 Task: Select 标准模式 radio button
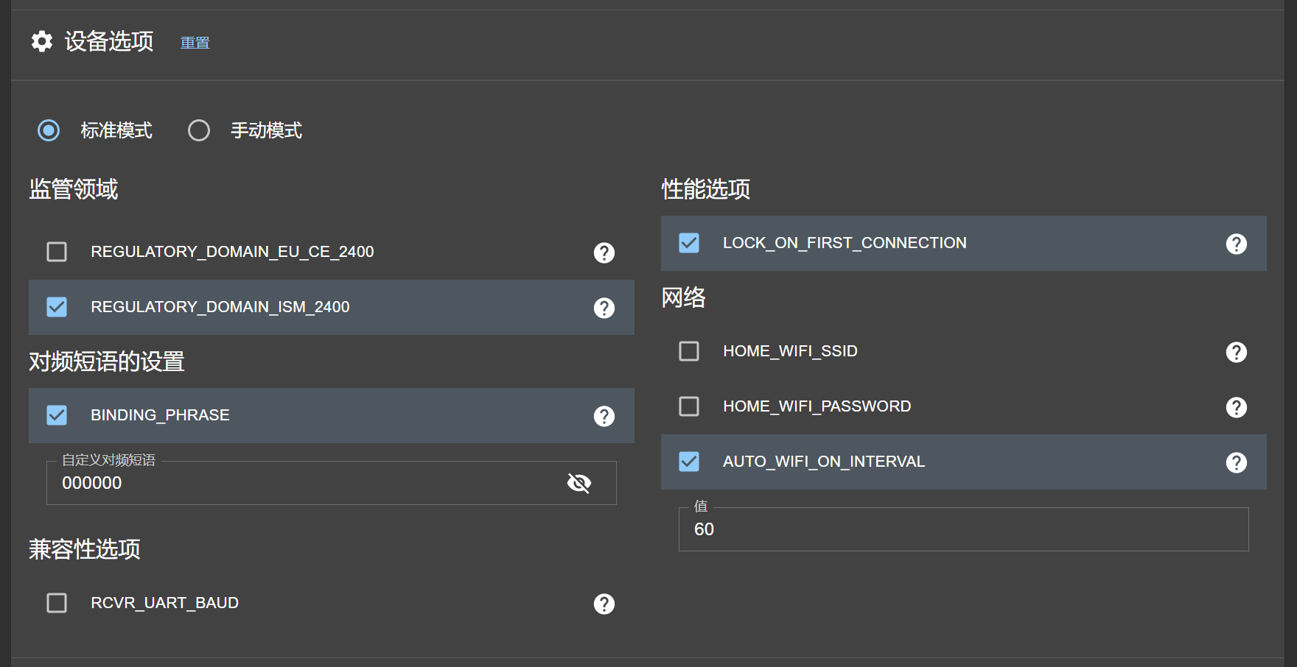[x=49, y=130]
